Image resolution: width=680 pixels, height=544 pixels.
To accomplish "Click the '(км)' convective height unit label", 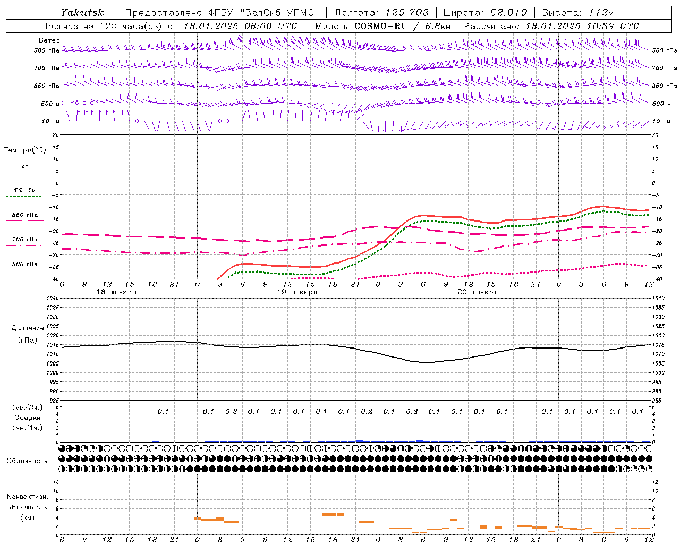I will tap(27, 517).
